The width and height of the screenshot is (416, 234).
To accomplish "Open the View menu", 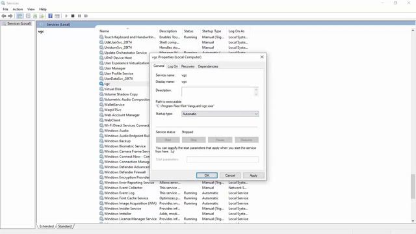I will tap(31, 9).
